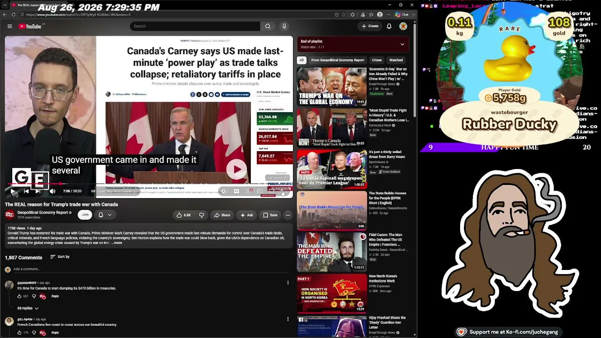Open Trump's War on Global Economy thumbnail

[x=331, y=86]
